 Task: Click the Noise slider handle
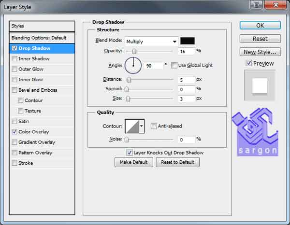127,140
